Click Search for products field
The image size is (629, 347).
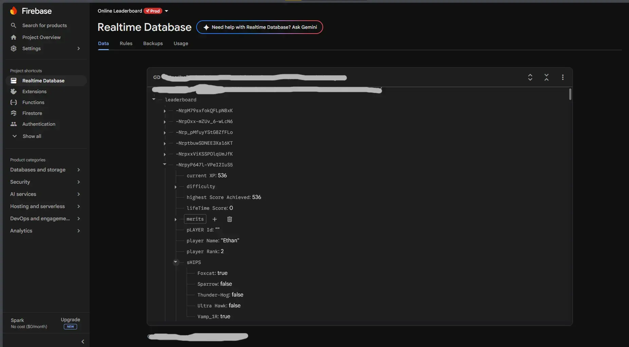click(x=44, y=25)
